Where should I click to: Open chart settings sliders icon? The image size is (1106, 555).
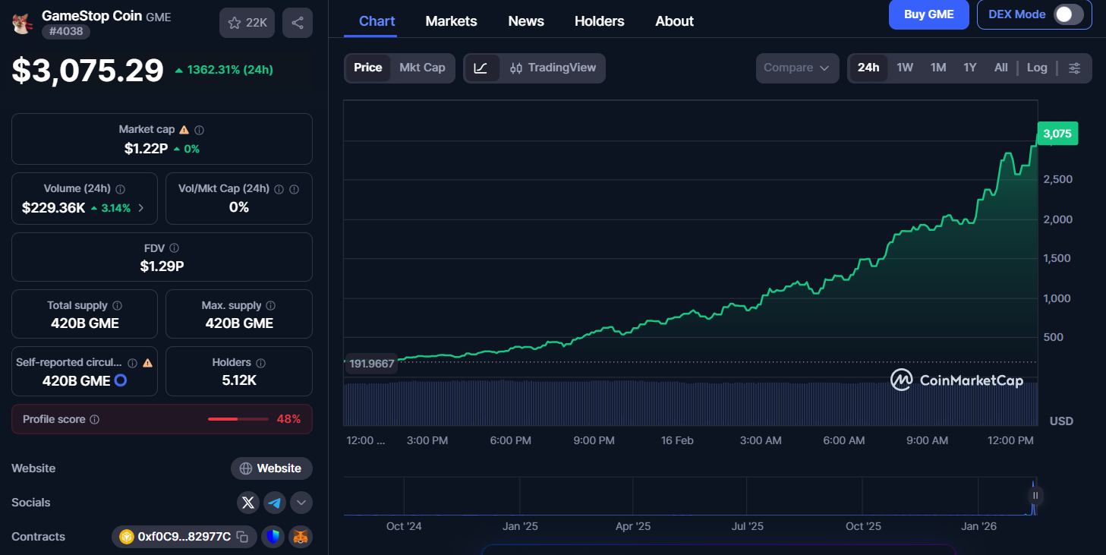coord(1074,68)
